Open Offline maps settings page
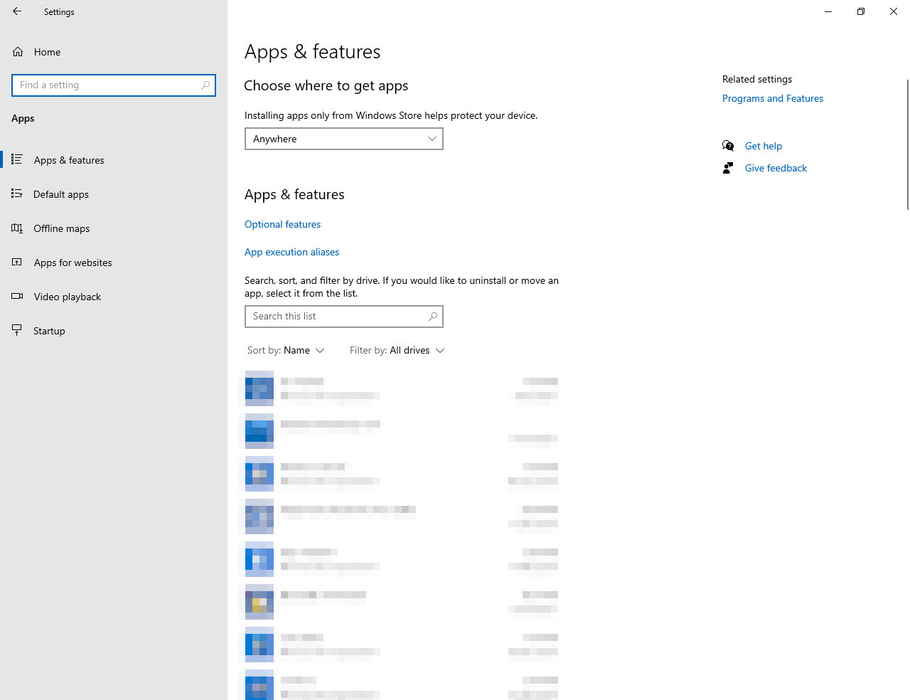This screenshot has height=700, width=910. point(61,228)
